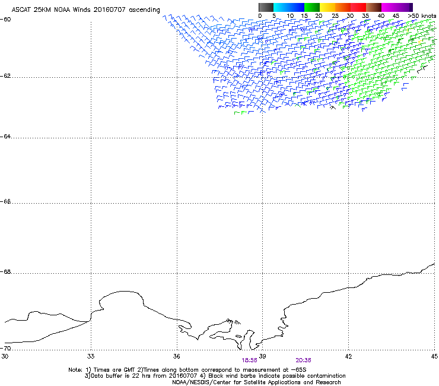Click the hatched ice feature on the coast west of 39
The width and height of the screenshot is (439, 386).
[x=233, y=321]
